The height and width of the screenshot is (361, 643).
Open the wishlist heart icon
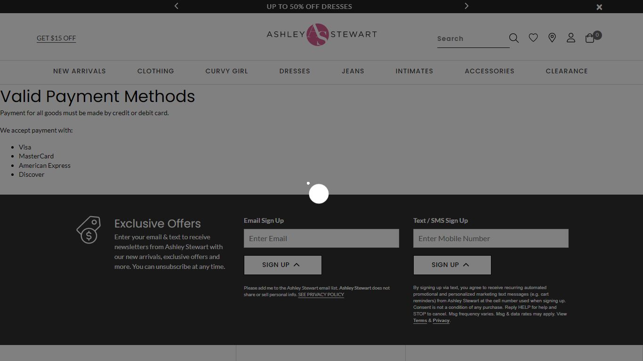(533, 38)
